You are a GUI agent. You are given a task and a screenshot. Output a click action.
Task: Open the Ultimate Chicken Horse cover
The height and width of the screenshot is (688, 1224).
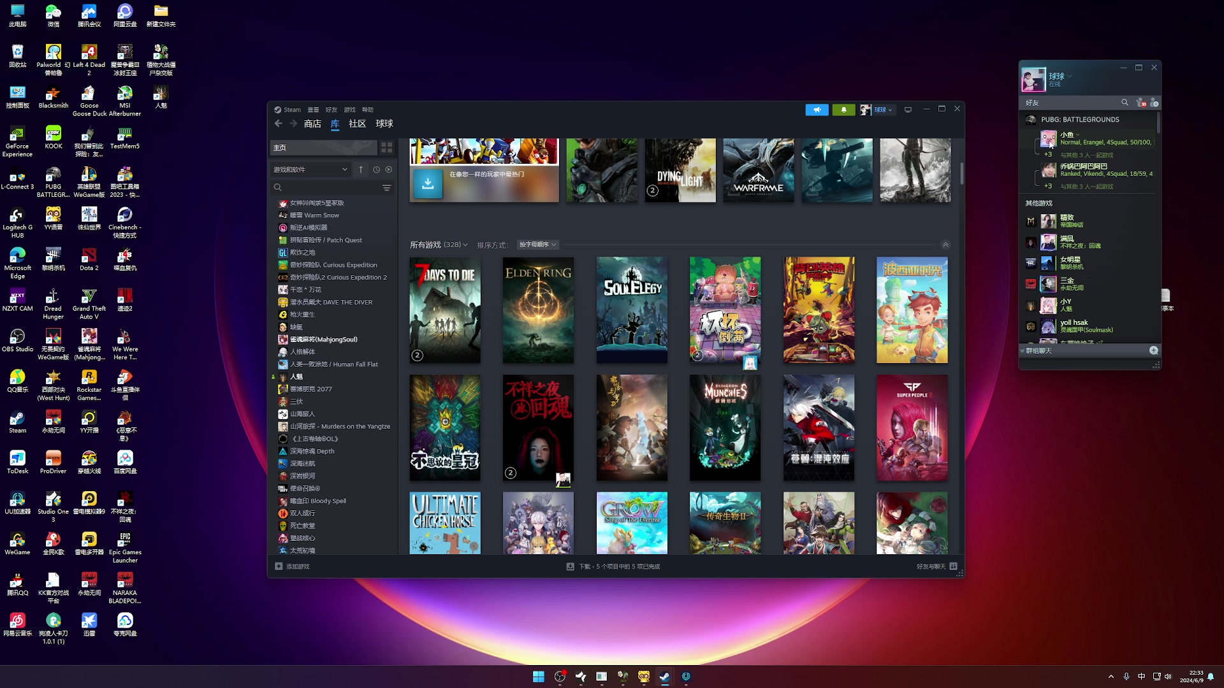445,522
